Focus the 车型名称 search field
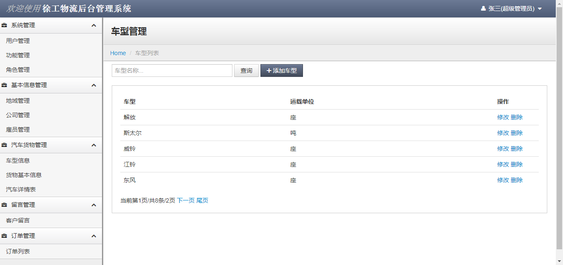 click(172, 70)
